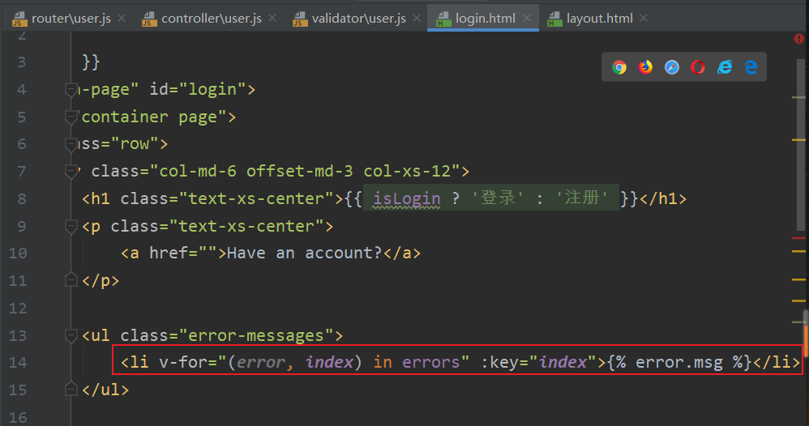Close the login.html tab
The width and height of the screenshot is (809, 426).
click(x=527, y=18)
